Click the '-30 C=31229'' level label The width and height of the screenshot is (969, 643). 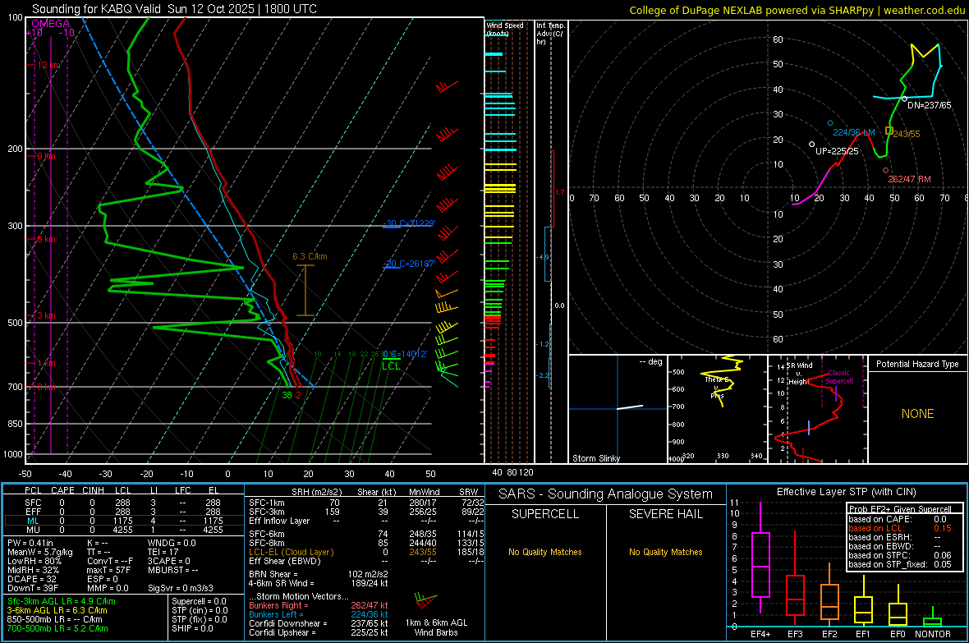pyautogui.click(x=409, y=223)
